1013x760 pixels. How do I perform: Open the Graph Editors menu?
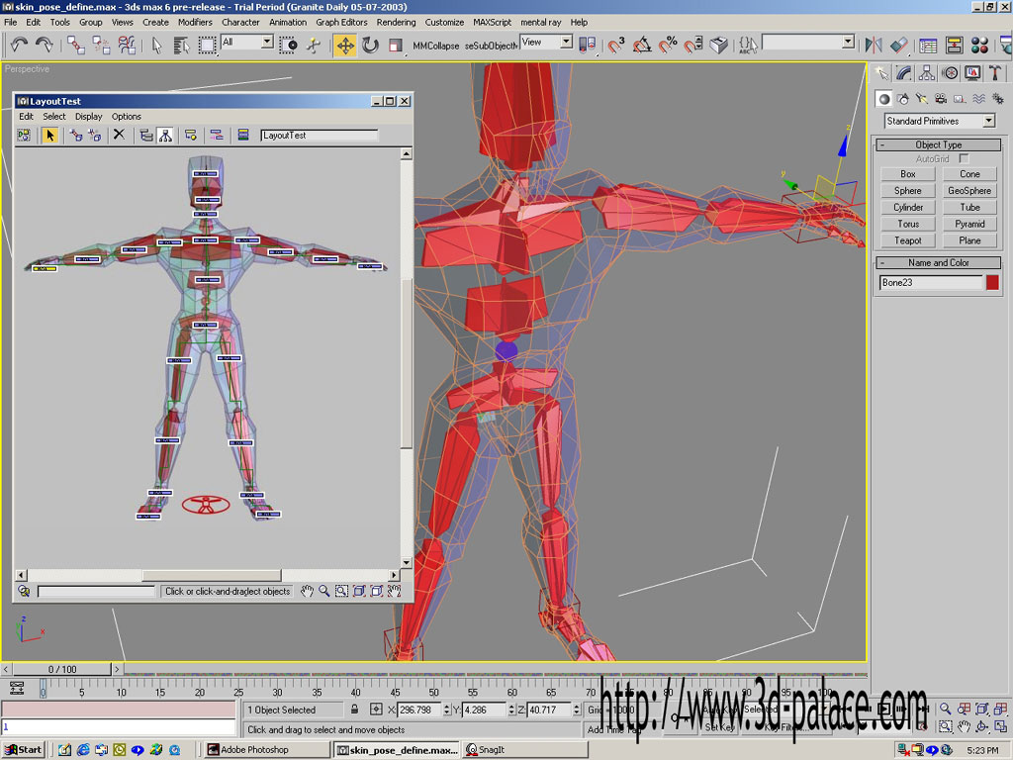341,22
